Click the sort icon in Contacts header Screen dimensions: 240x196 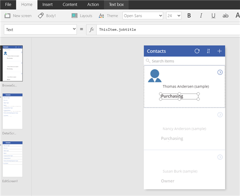click(x=208, y=51)
